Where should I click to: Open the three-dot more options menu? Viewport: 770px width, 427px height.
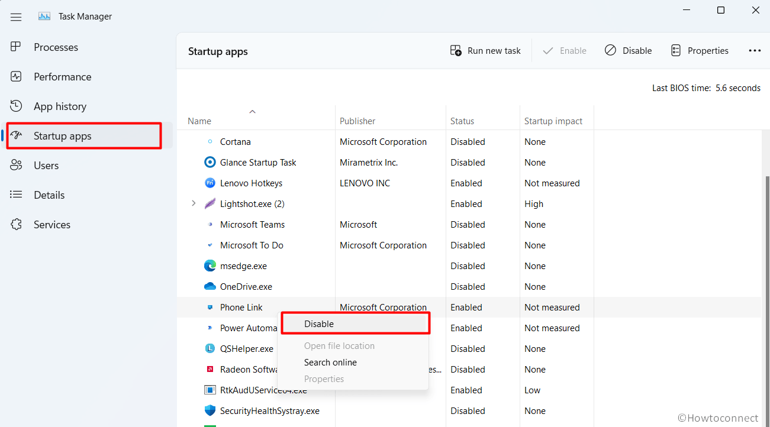pos(755,51)
